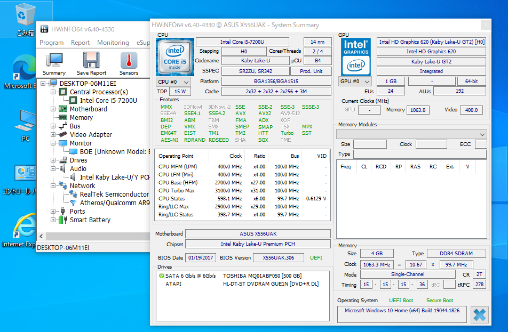
Task: Close summary with blue X icon
Action: pos(480,314)
